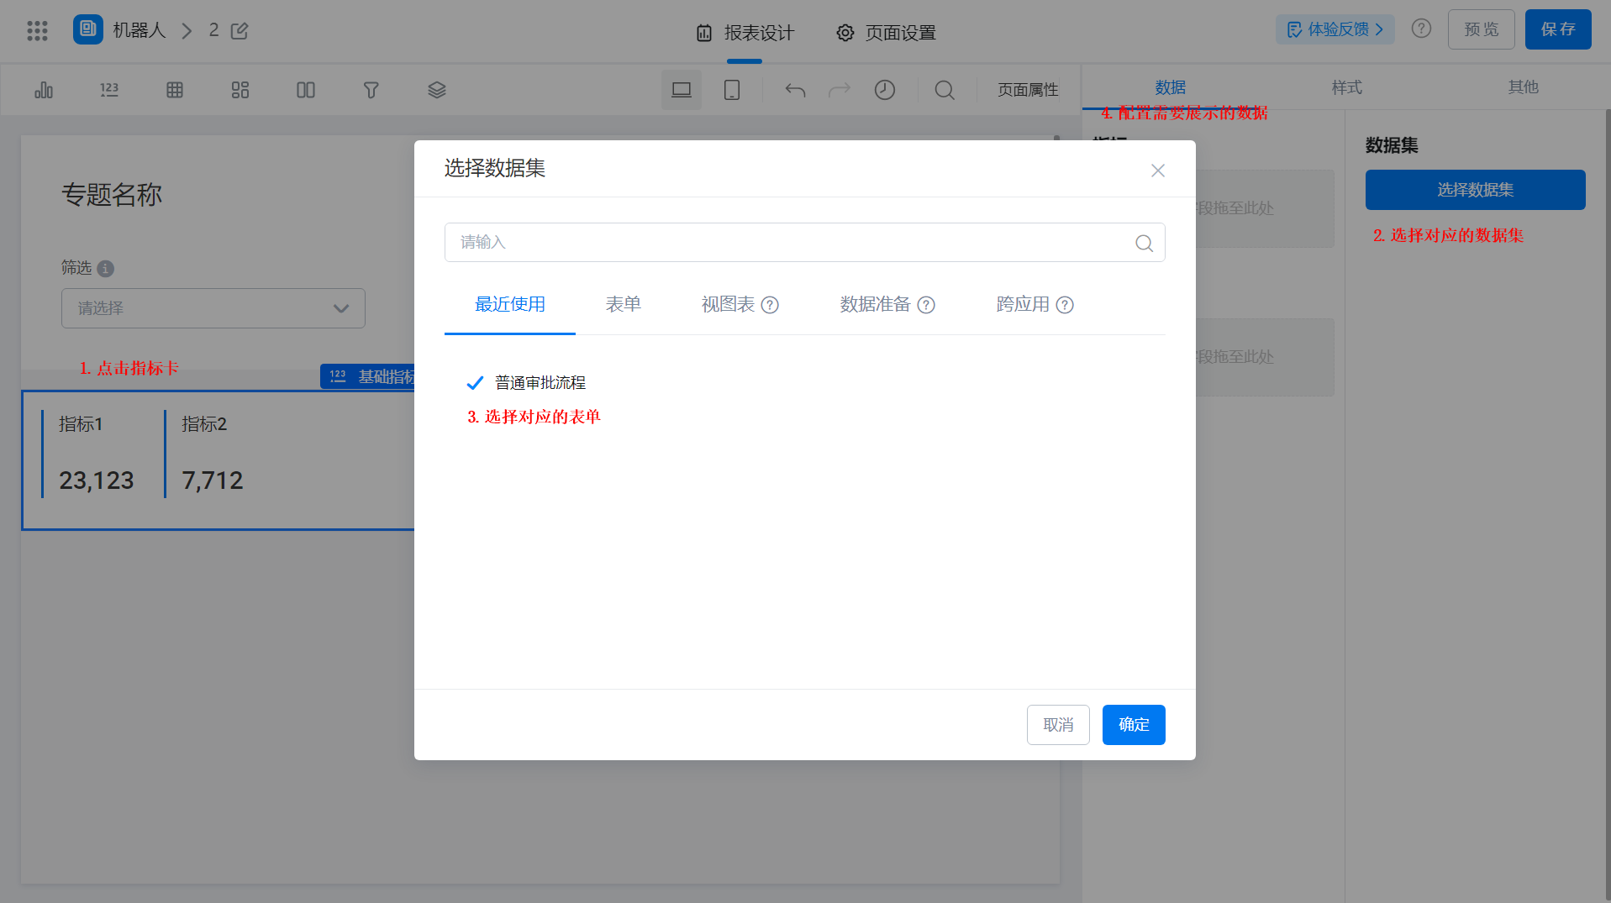Edit report name pencil icon
The width and height of the screenshot is (1611, 903).
point(240,31)
